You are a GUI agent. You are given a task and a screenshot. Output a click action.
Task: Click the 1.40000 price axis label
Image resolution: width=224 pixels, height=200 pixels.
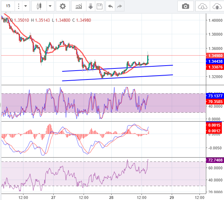(215, 20)
